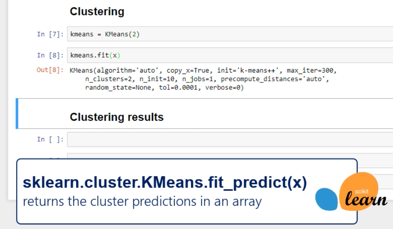Screen dimensions: 393x229
Task: Click the 'returns the cluster predictions' caption
Action: coord(143,201)
